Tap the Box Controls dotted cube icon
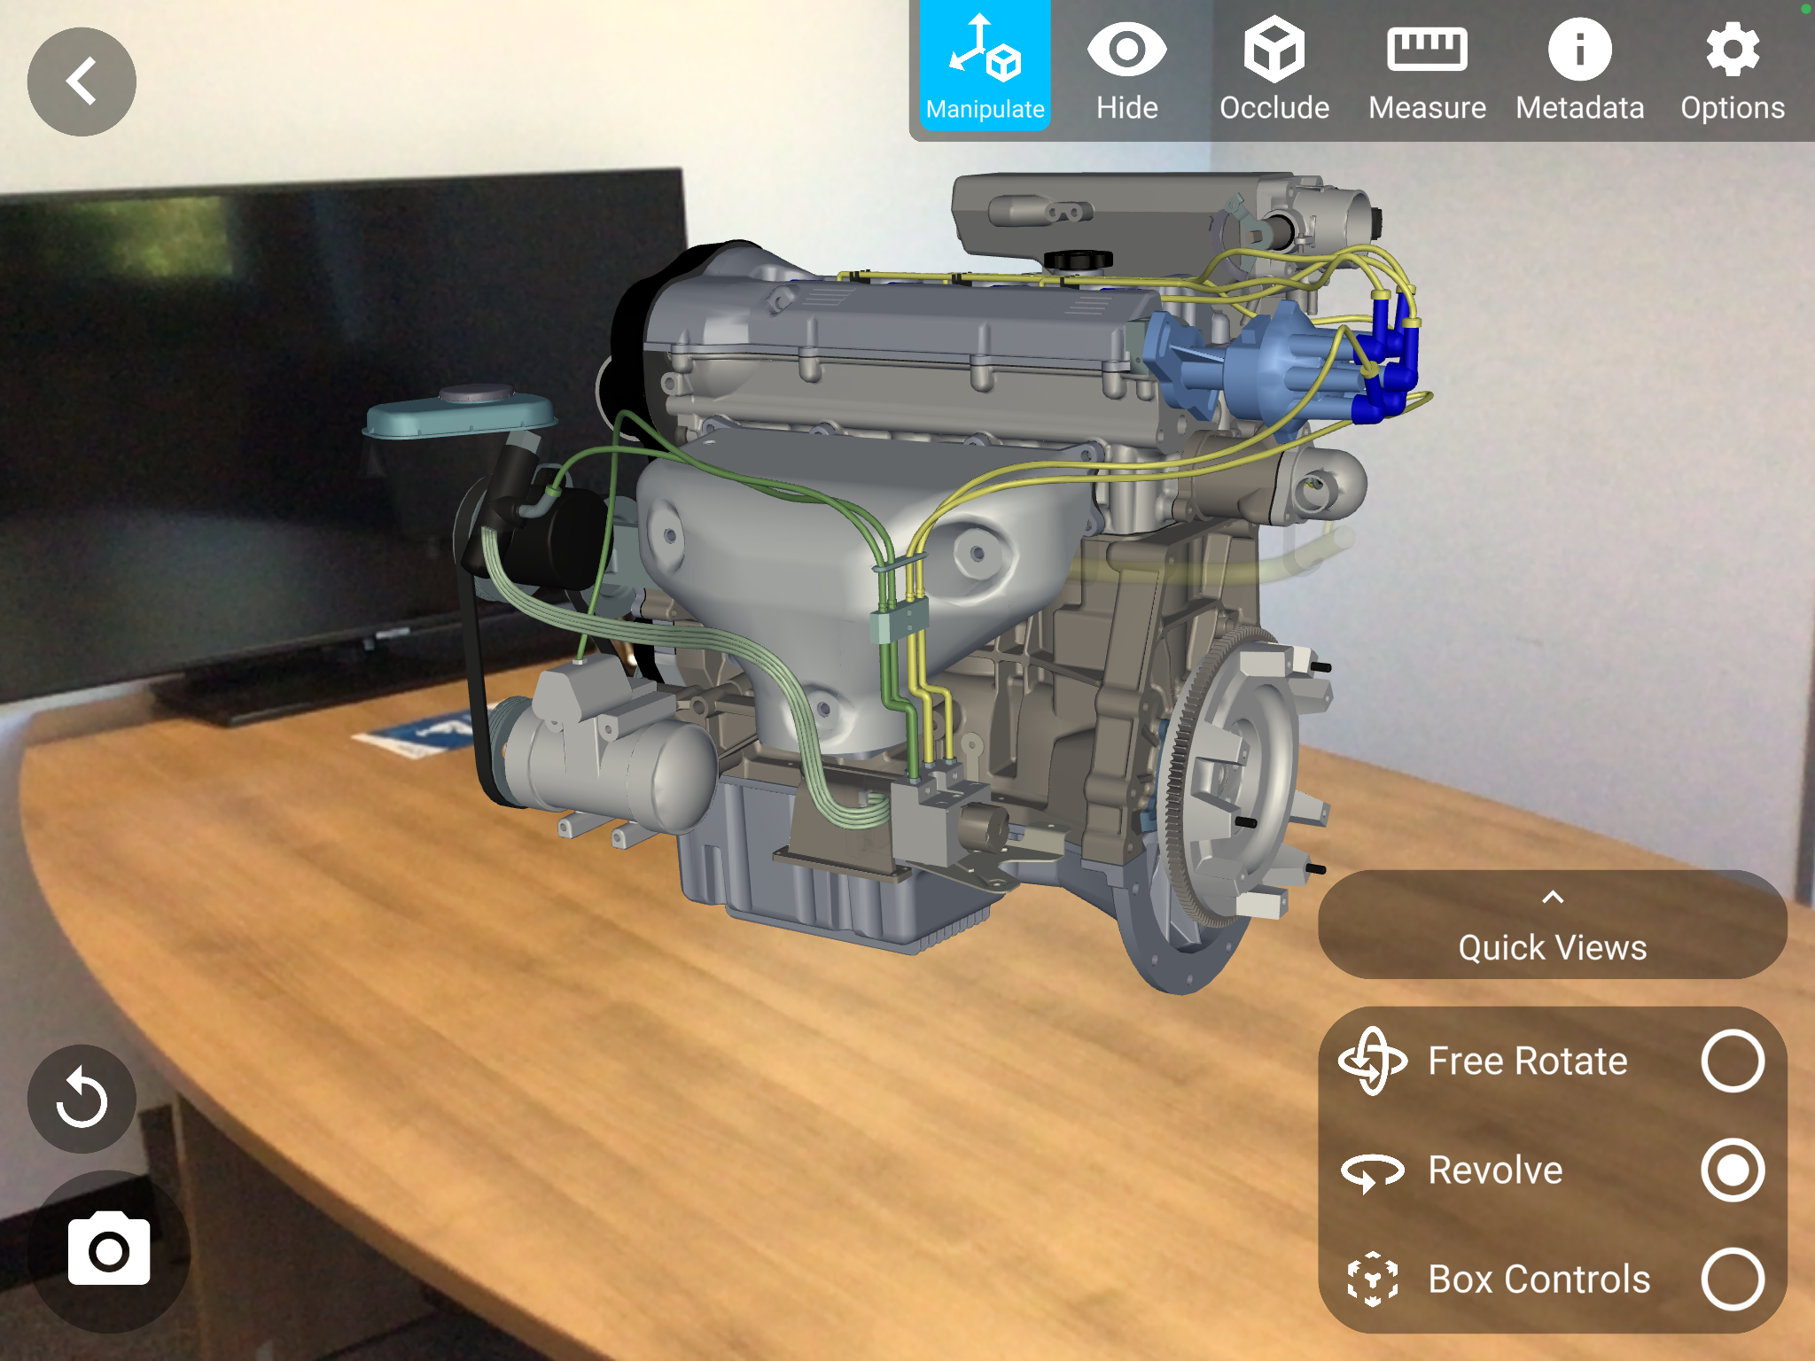The height and width of the screenshot is (1361, 1815). [1372, 1279]
